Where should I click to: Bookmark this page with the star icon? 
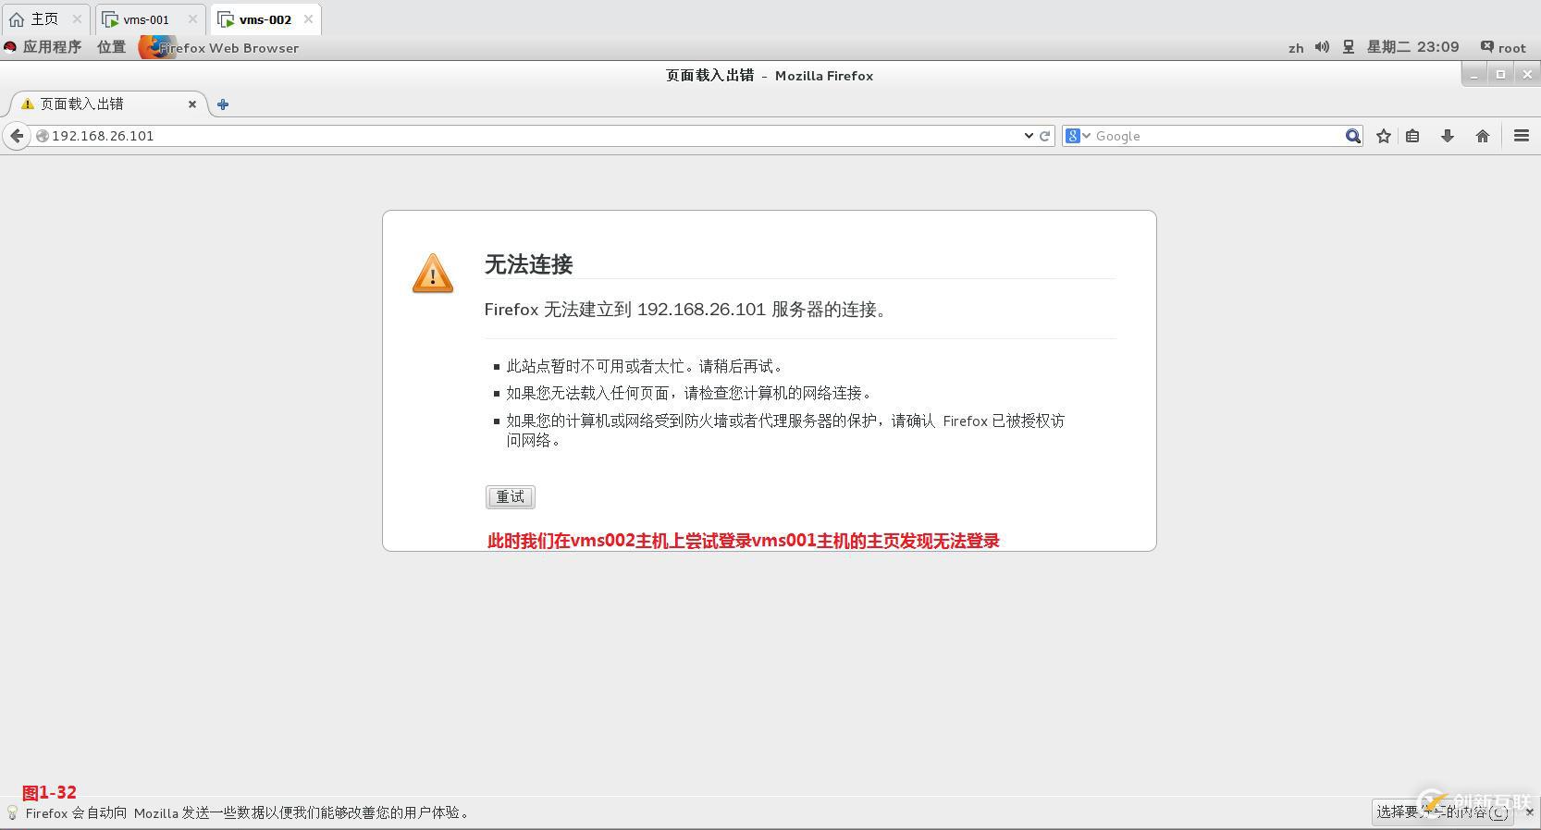(x=1384, y=136)
